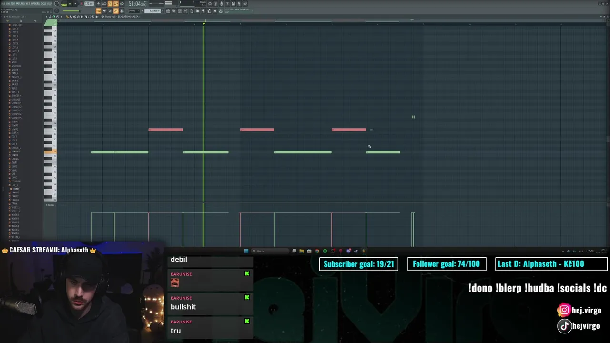Open Windows Start button

pyautogui.click(x=246, y=251)
